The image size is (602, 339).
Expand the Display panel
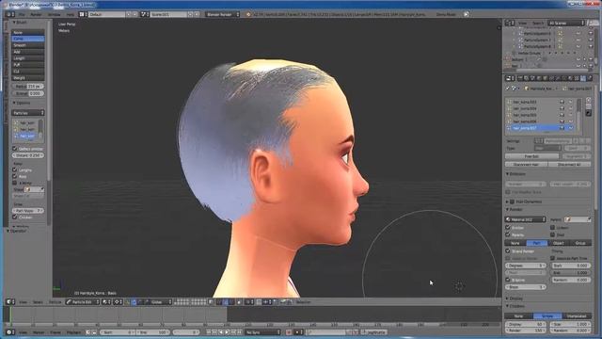coord(515,299)
